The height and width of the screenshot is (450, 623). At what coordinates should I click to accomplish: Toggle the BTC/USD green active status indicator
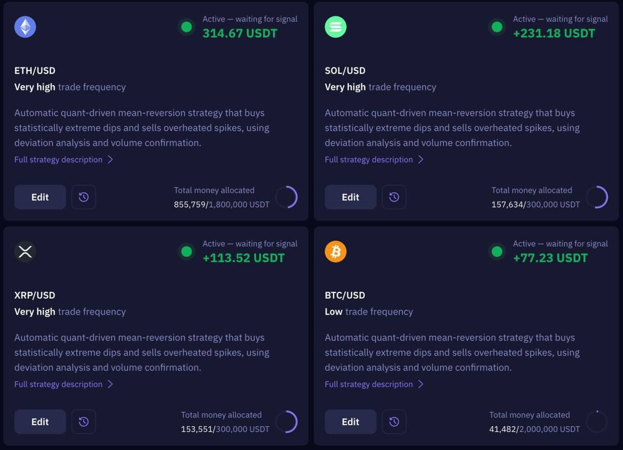click(x=497, y=252)
